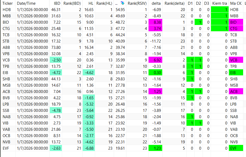Select HDB in the Ticker column
The width and height of the screenshot is (246, 157).
click(x=7, y=10)
